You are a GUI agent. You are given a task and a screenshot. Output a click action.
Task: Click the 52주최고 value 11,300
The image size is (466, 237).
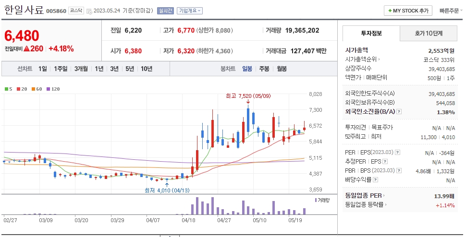pos(429,137)
